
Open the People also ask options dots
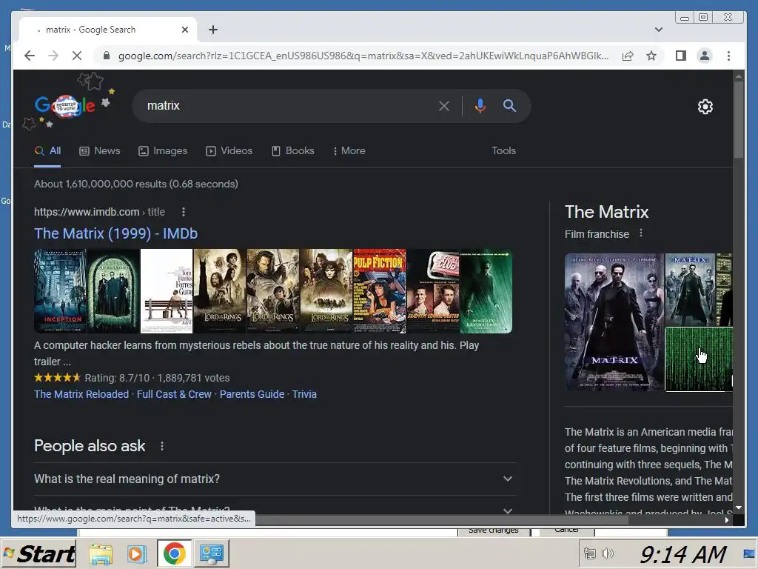pyautogui.click(x=162, y=446)
